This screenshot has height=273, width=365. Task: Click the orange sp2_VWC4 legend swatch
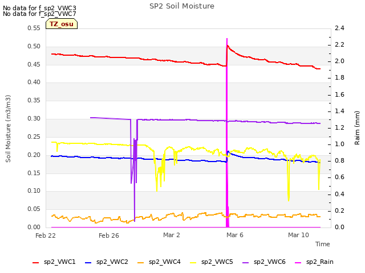[x=141, y=263]
